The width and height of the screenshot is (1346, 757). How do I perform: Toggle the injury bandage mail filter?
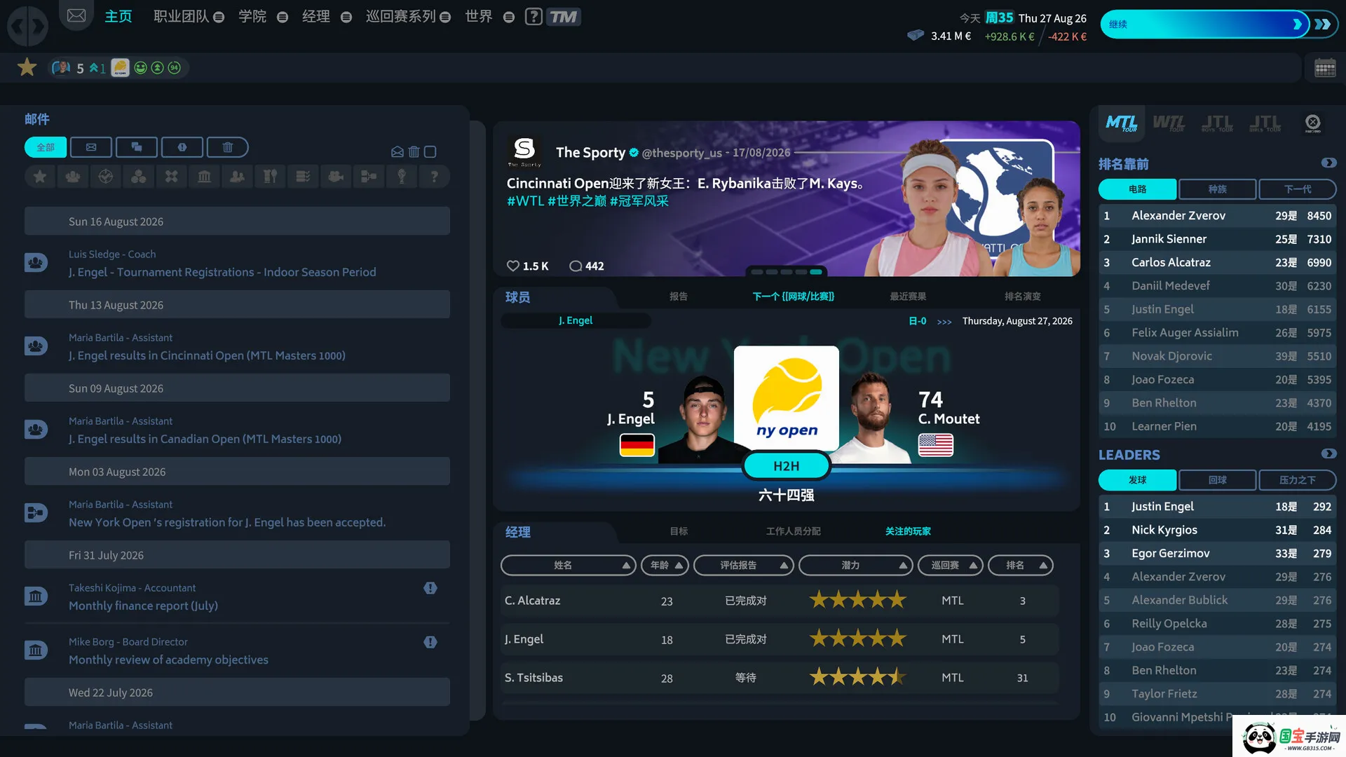click(171, 177)
